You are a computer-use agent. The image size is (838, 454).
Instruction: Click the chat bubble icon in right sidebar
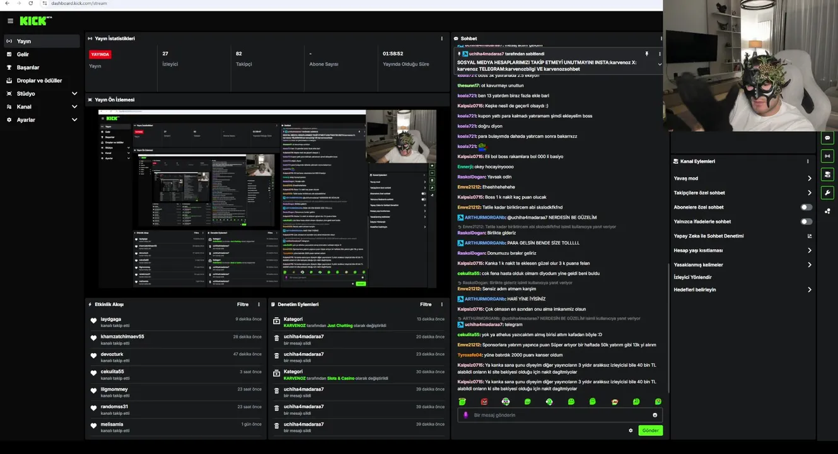pos(827,137)
